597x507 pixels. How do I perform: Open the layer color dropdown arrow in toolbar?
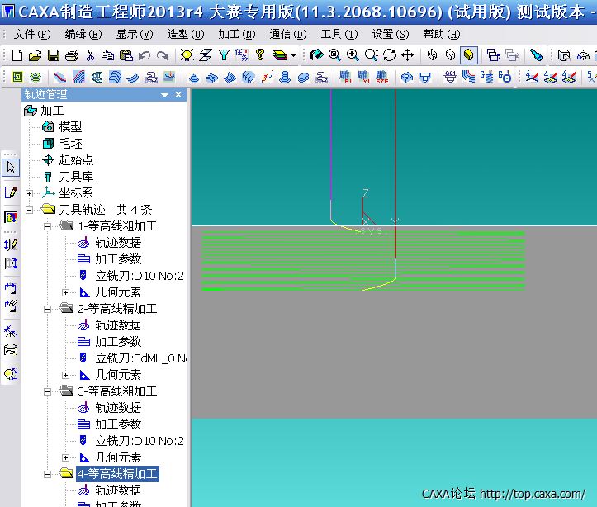click(x=293, y=56)
